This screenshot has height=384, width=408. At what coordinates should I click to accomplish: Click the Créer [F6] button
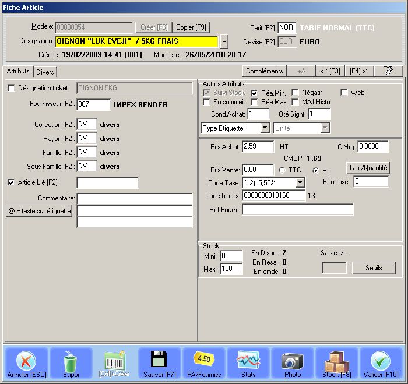coord(154,27)
